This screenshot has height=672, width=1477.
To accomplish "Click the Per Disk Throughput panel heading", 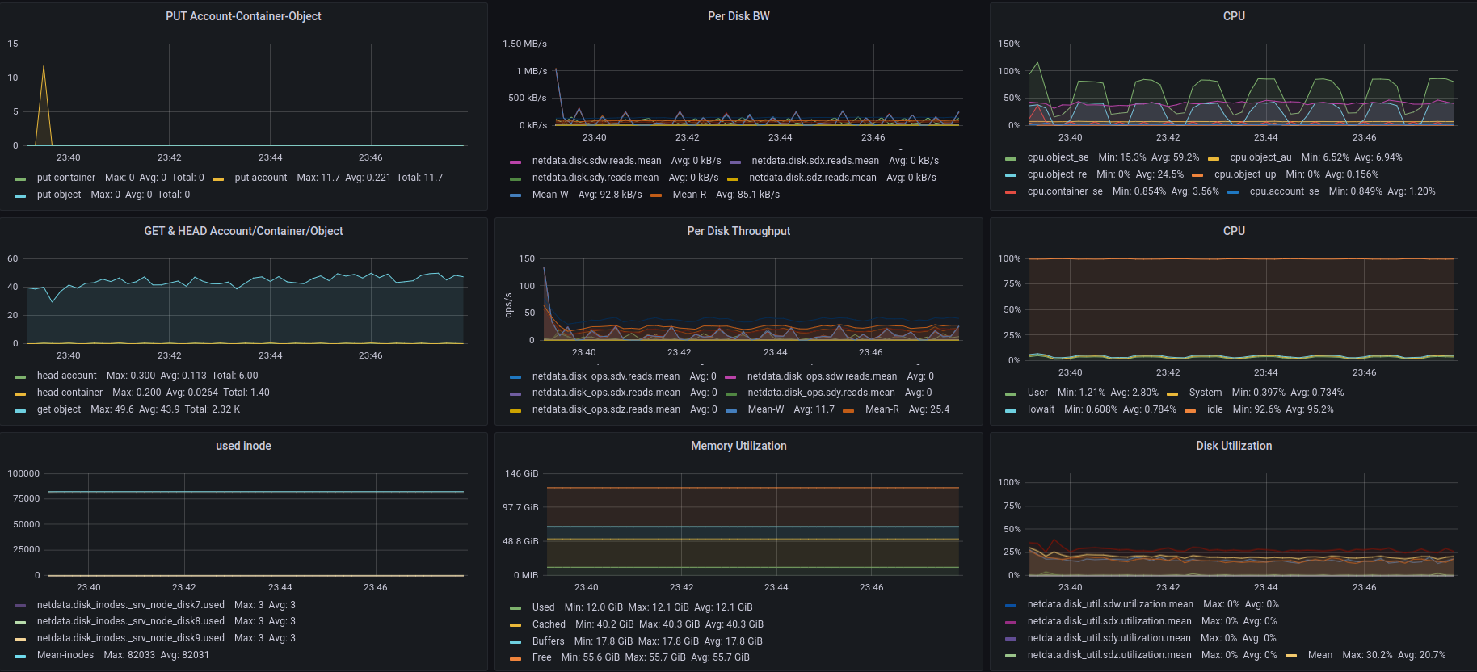I will point(738,231).
